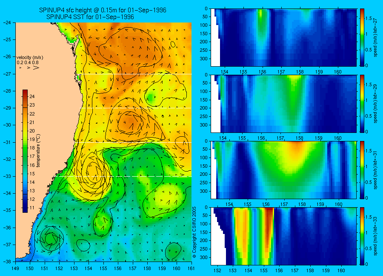This screenshot has height=276, width=383.
Task: Click the '-29' latitude label on the map axis
Action: point(7,108)
